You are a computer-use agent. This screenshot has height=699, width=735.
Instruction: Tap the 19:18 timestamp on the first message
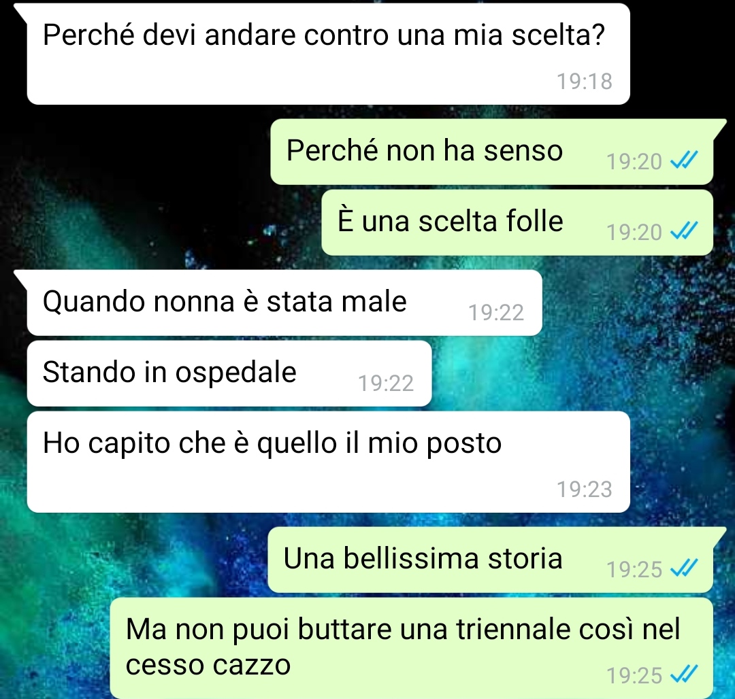(585, 82)
